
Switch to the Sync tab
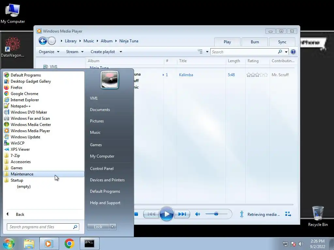click(282, 42)
